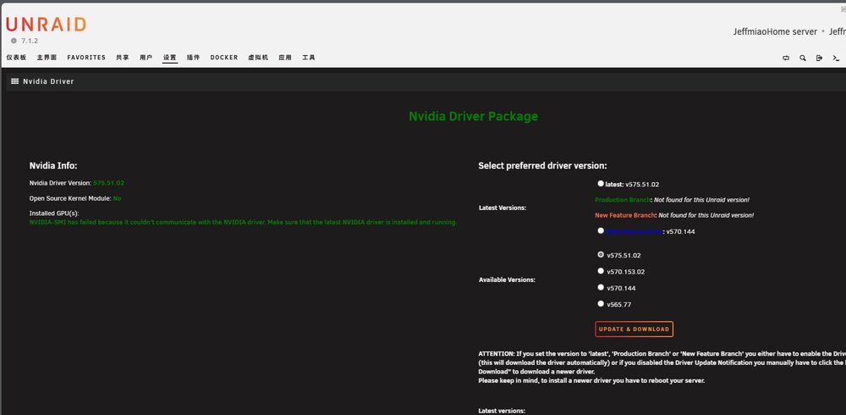Choose available version v565.77
The height and width of the screenshot is (415, 846).
[601, 304]
